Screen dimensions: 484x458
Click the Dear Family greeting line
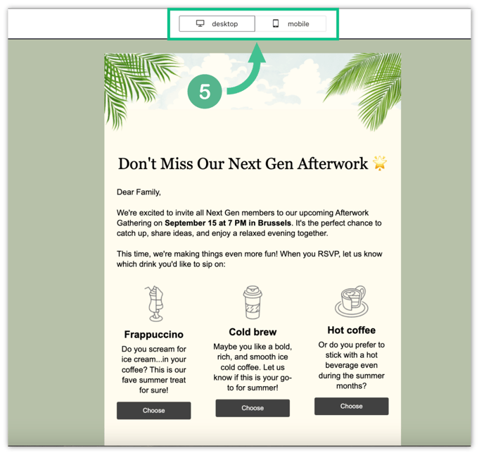(x=139, y=192)
